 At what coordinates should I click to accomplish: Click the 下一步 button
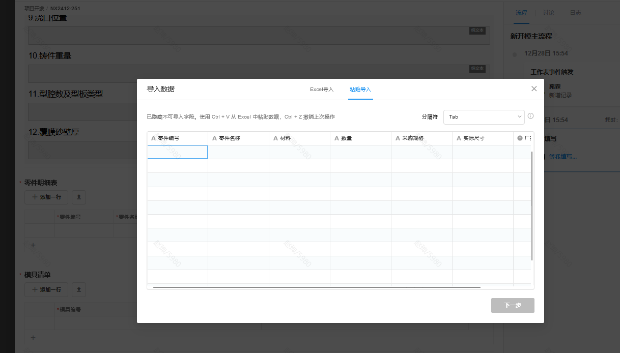tap(513, 305)
